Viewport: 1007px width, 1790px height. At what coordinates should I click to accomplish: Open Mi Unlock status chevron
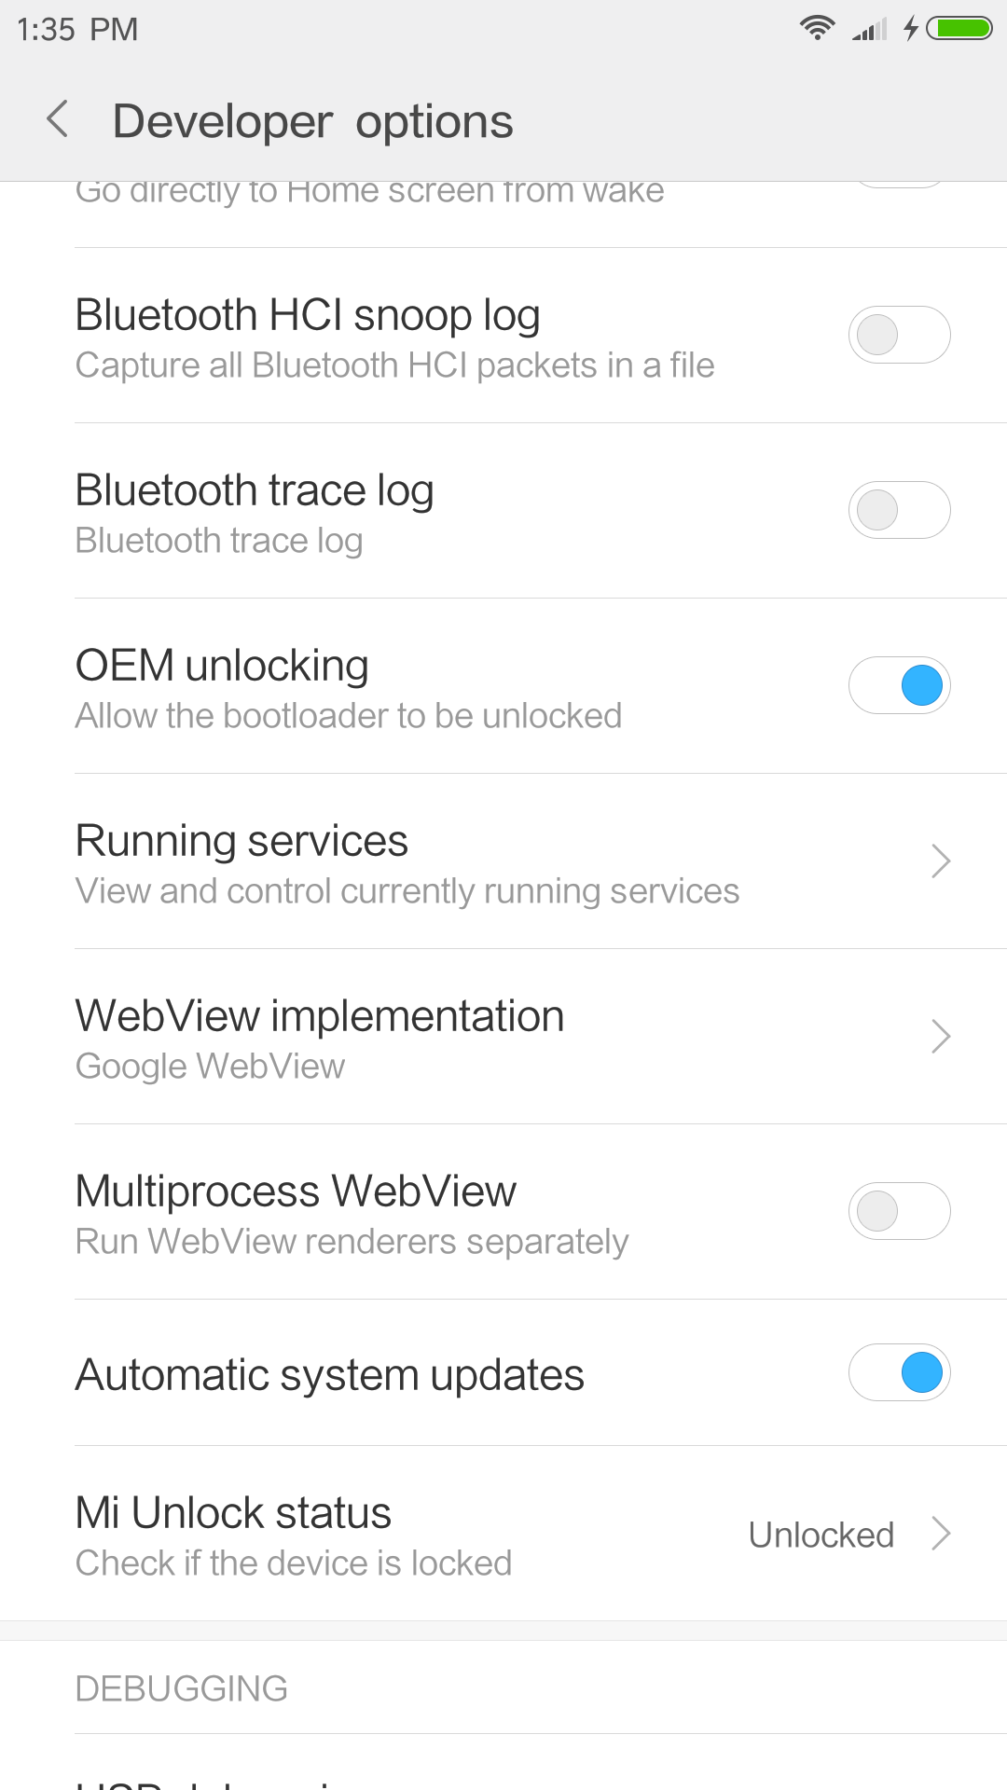(x=941, y=1533)
